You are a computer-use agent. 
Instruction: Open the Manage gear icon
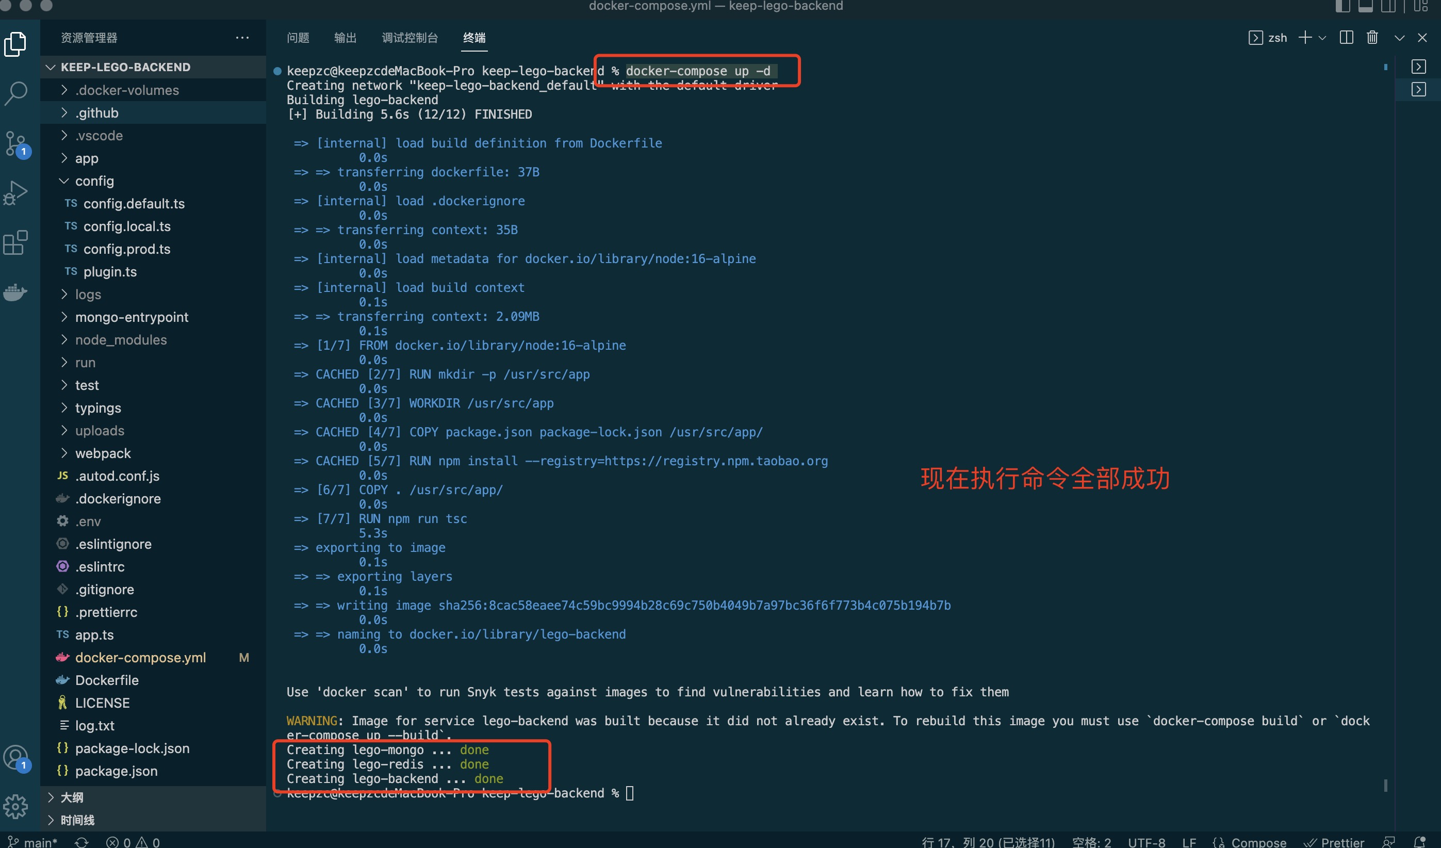(15, 806)
